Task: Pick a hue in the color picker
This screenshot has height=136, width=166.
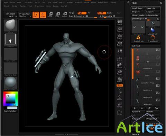Action: (x=10, y=99)
